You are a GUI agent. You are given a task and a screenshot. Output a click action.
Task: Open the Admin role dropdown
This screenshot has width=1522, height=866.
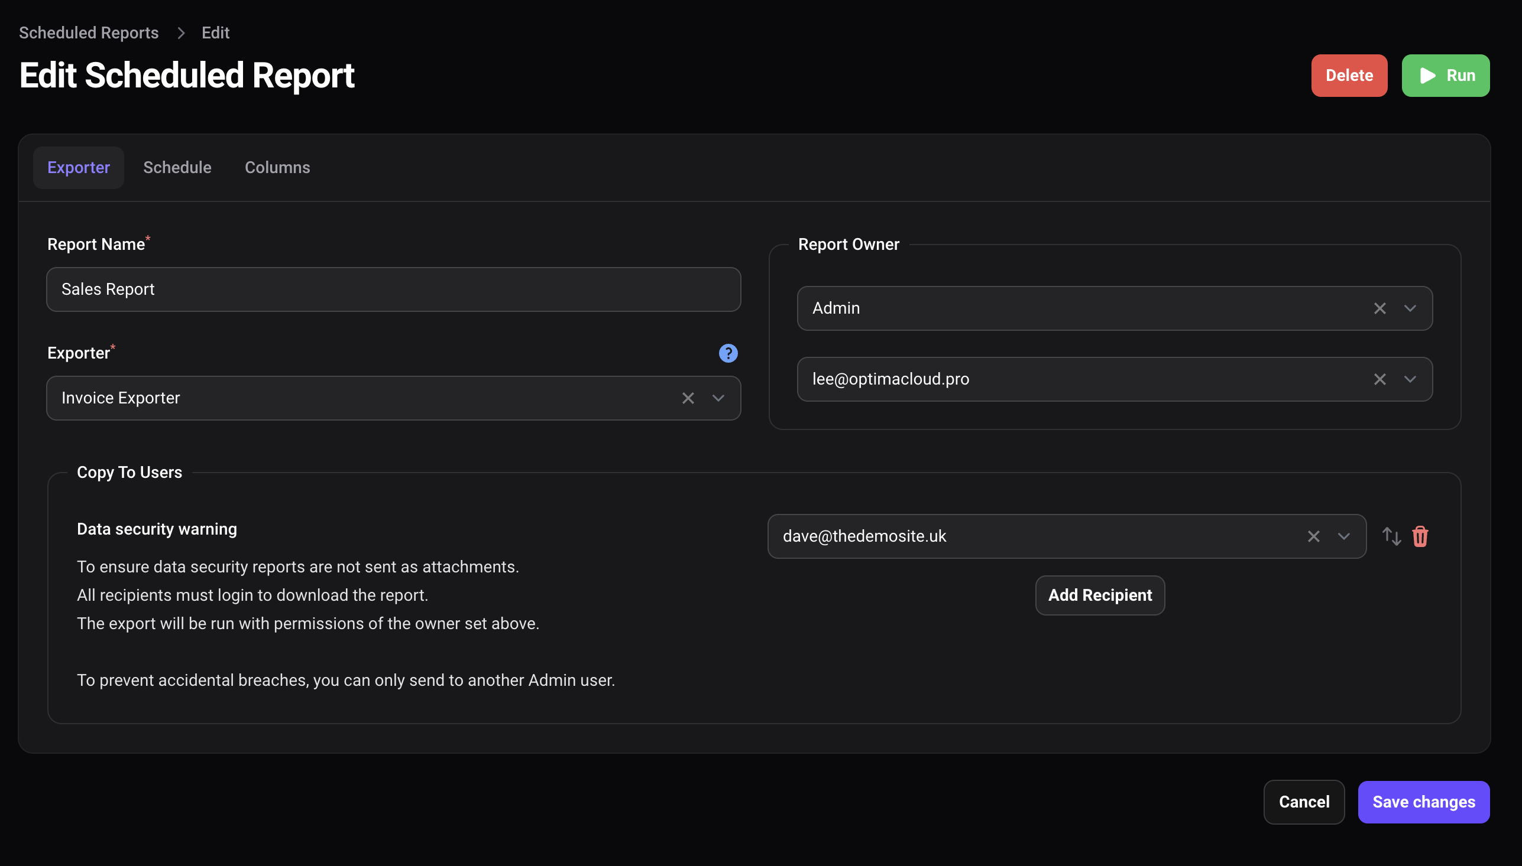pyautogui.click(x=1410, y=308)
